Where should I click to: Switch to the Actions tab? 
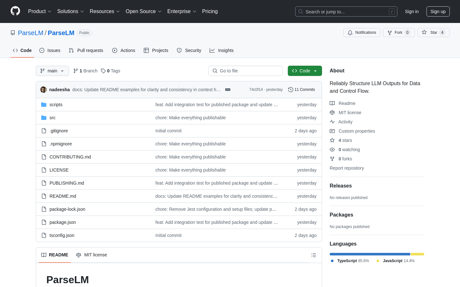click(124, 50)
